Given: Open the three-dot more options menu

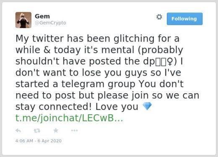Looking at the screenshot, I should pyautogui.click(x=74, y=131).
